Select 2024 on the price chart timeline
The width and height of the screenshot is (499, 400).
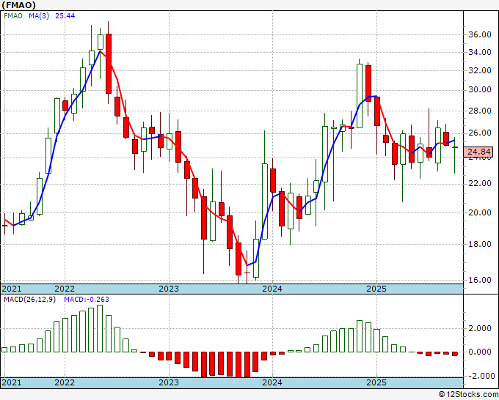pyautogui.click(x=272, y=289)
